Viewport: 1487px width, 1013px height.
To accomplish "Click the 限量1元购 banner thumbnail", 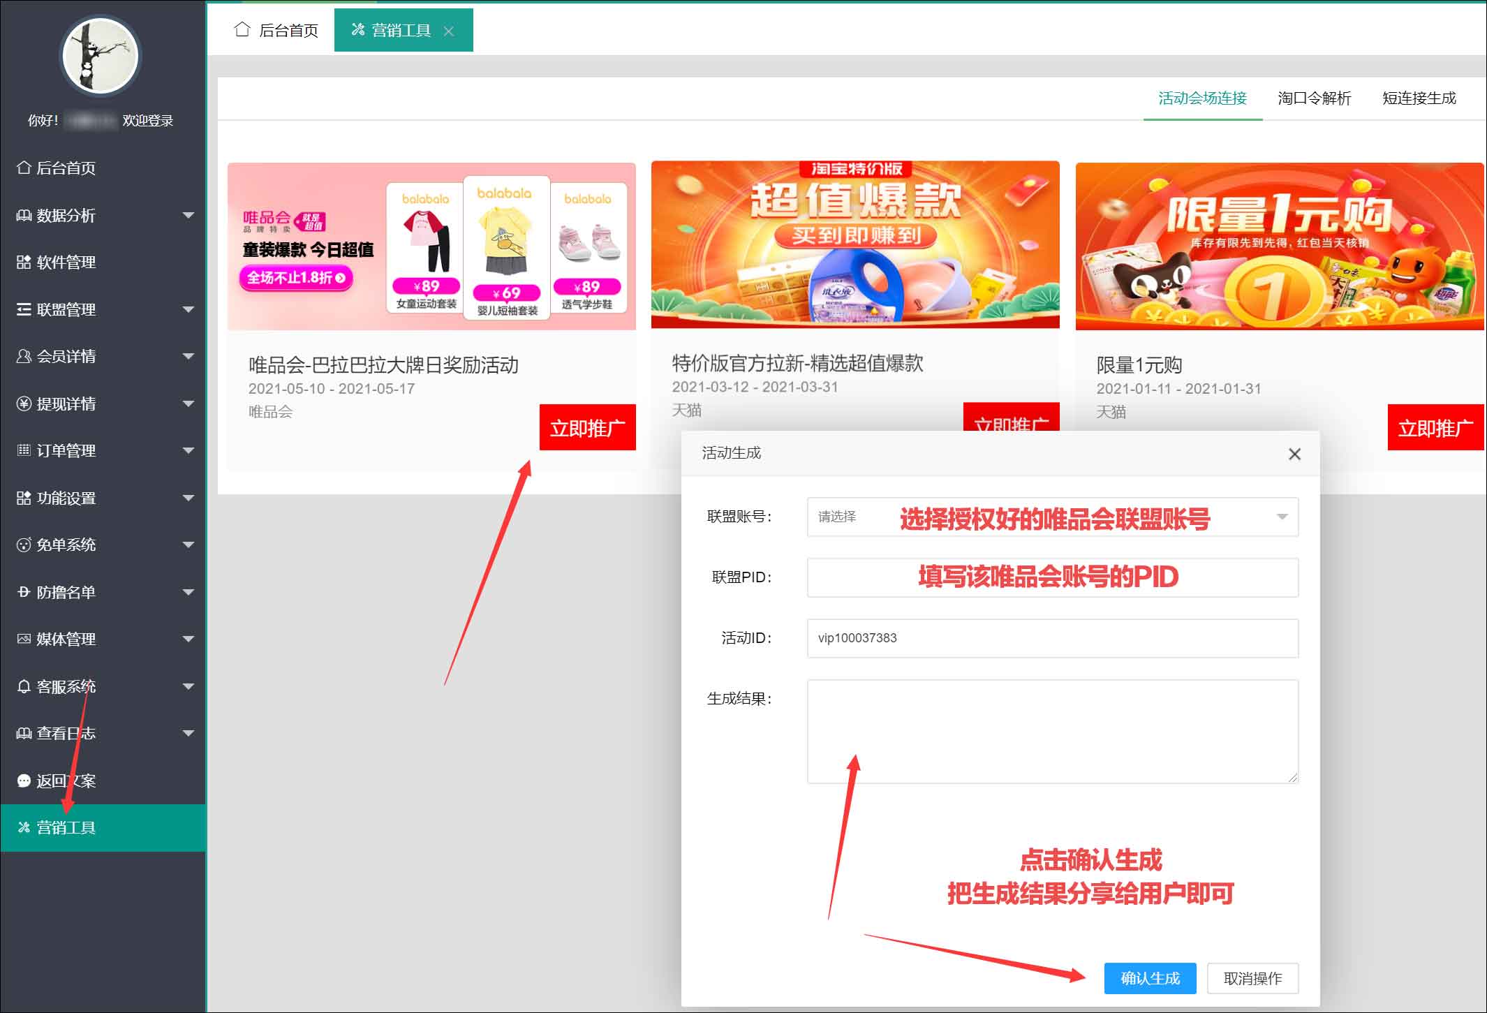I will coord(1279,246).
